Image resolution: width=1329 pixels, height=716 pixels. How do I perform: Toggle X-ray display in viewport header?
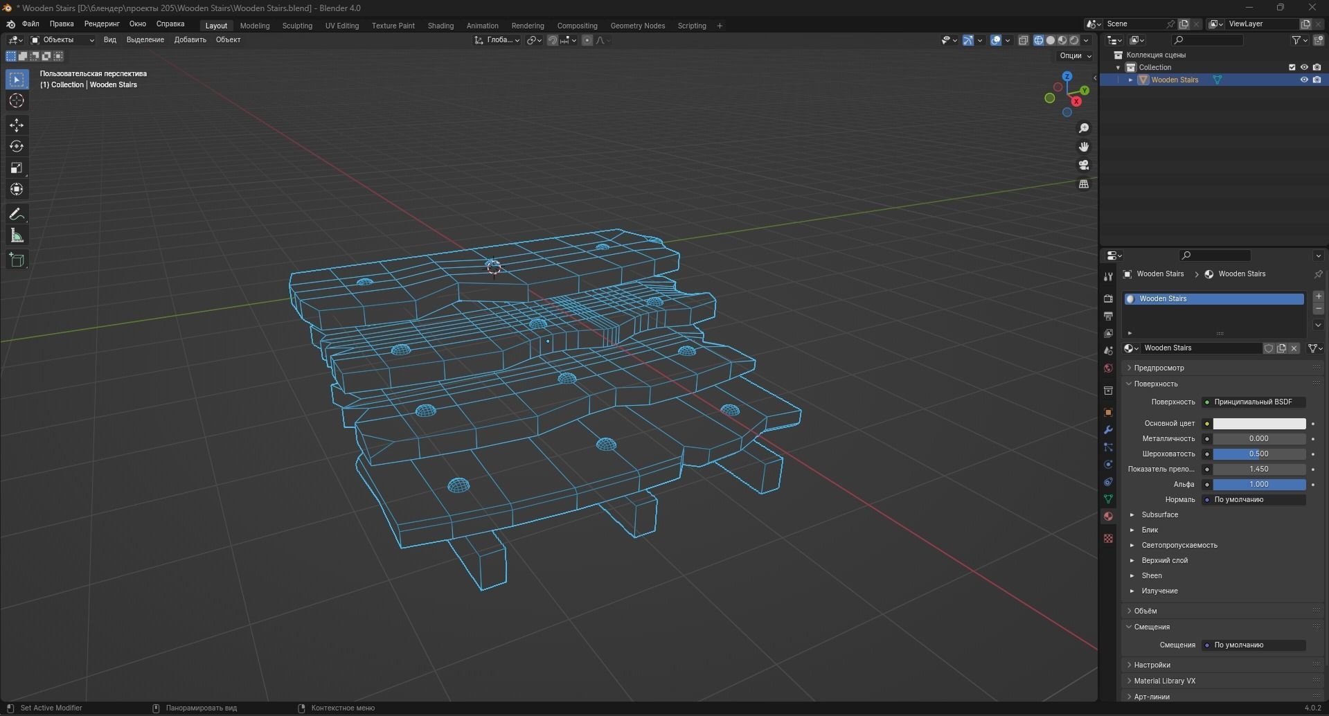click(x=1023, y=40)
